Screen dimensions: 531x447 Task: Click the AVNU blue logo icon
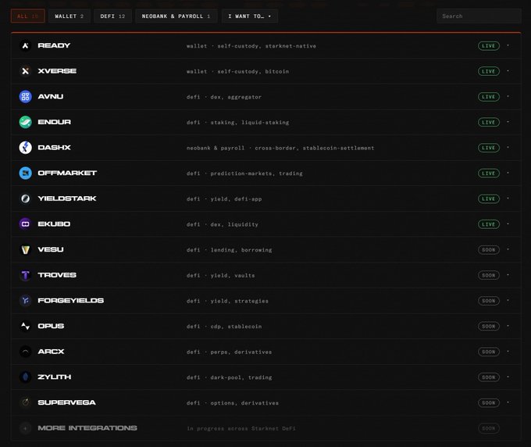[x=26, y=97]
